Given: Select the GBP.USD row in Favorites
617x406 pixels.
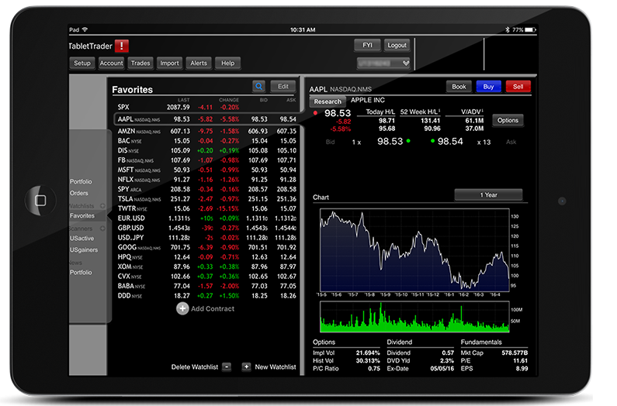Looking at the screenshot, I should 206,228.
